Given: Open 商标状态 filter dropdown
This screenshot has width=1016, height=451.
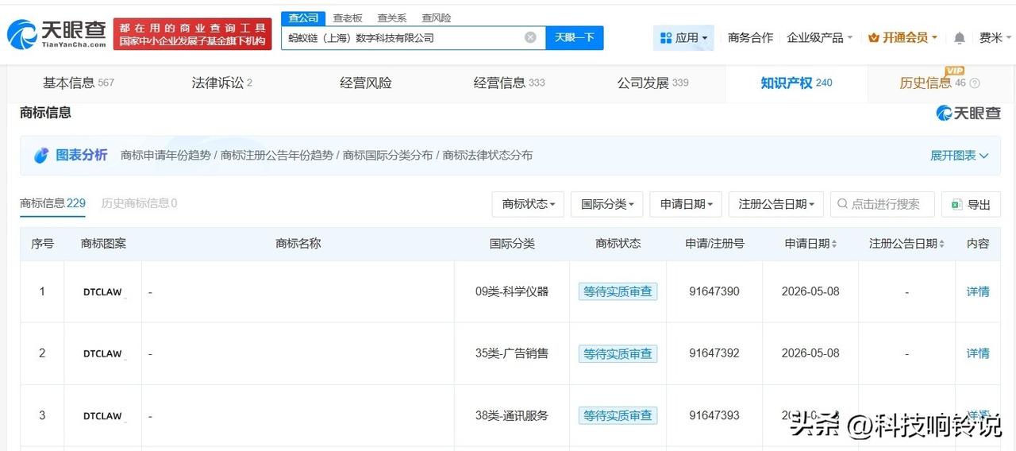Looking at the screenshot, I should 529,204.
